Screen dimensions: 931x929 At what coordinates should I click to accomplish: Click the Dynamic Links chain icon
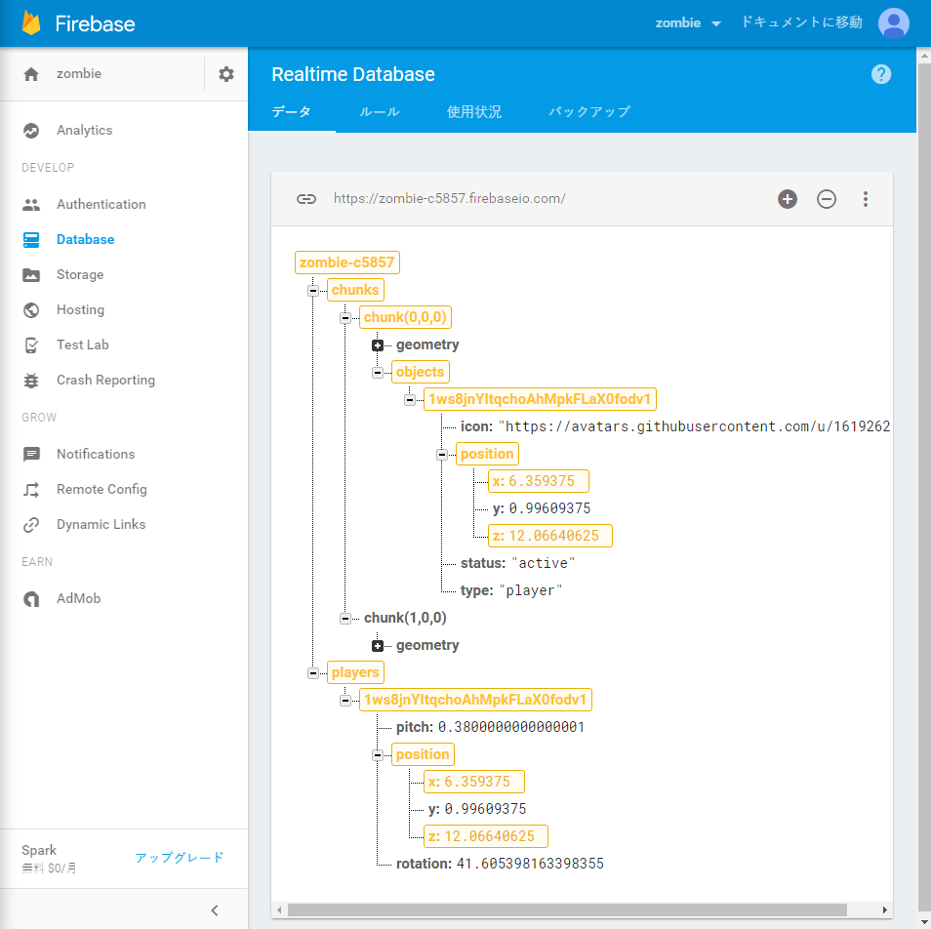[31, 525]
